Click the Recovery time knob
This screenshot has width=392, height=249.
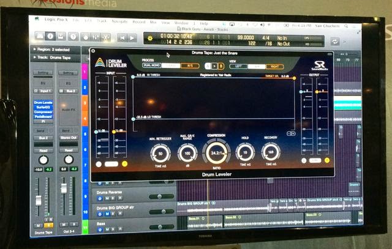pos(271,152)
